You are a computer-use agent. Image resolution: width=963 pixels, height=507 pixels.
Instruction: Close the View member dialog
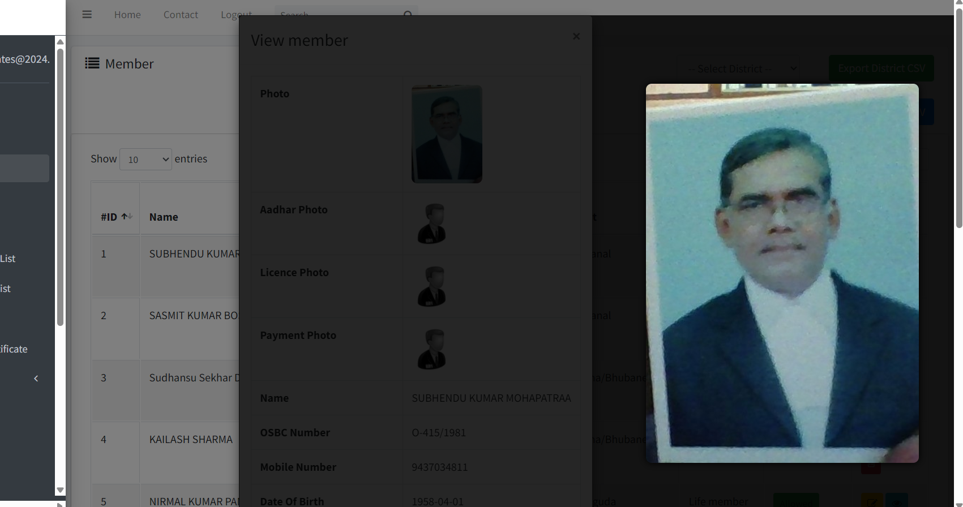[576, 36]
